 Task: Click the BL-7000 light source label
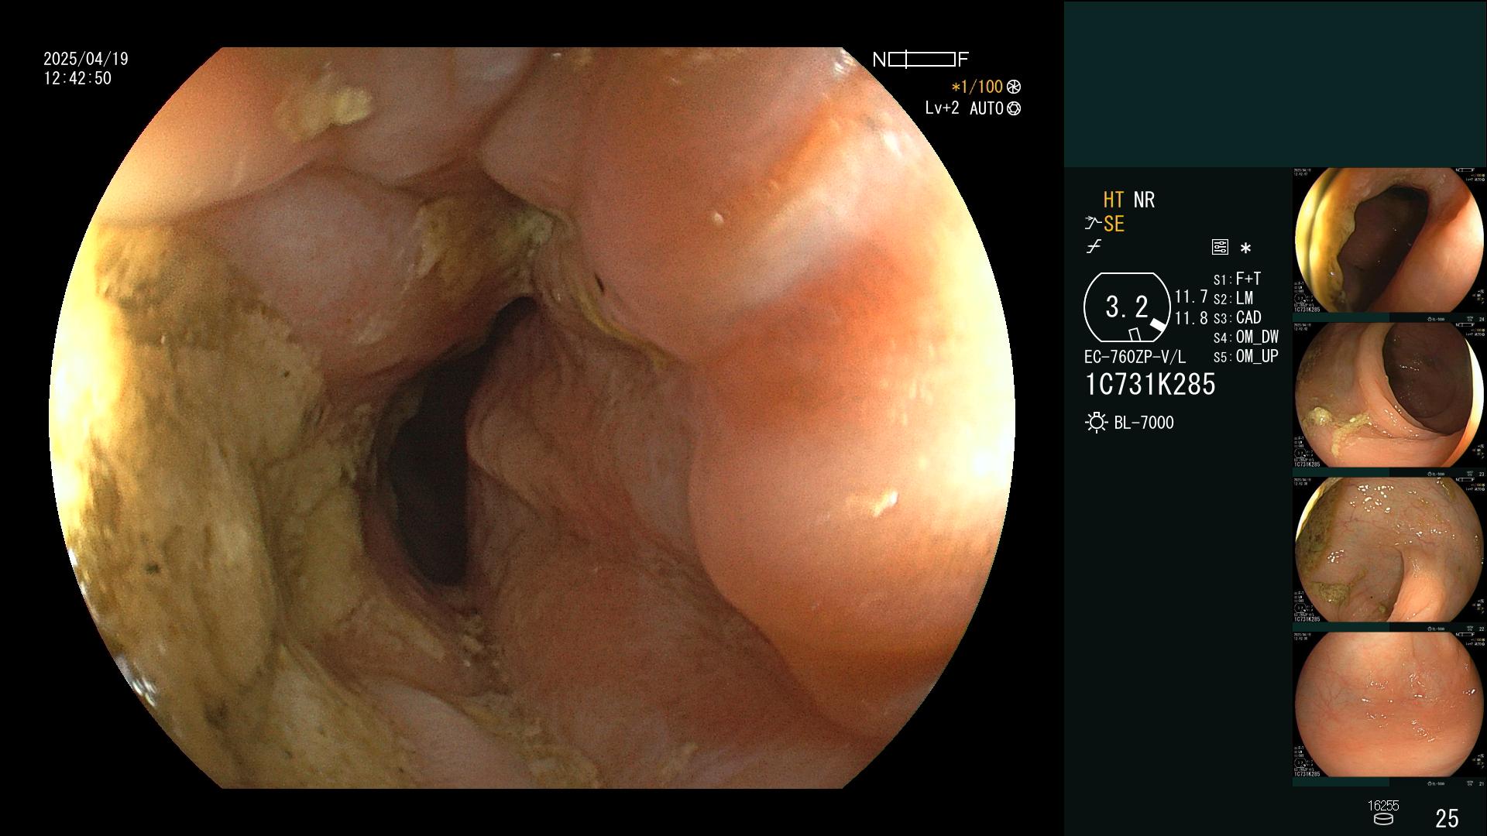coord(1144,423)
